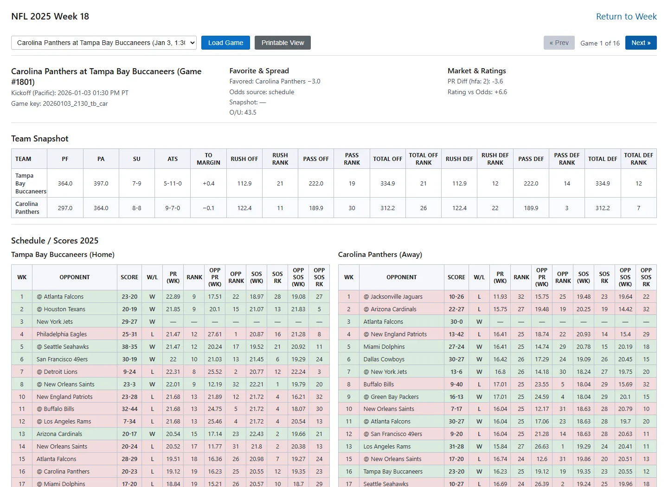Screen dimensions: 668x487
Task: Click Miami Dolphins in Panthers schedule
Action: [x=384, y=346]
